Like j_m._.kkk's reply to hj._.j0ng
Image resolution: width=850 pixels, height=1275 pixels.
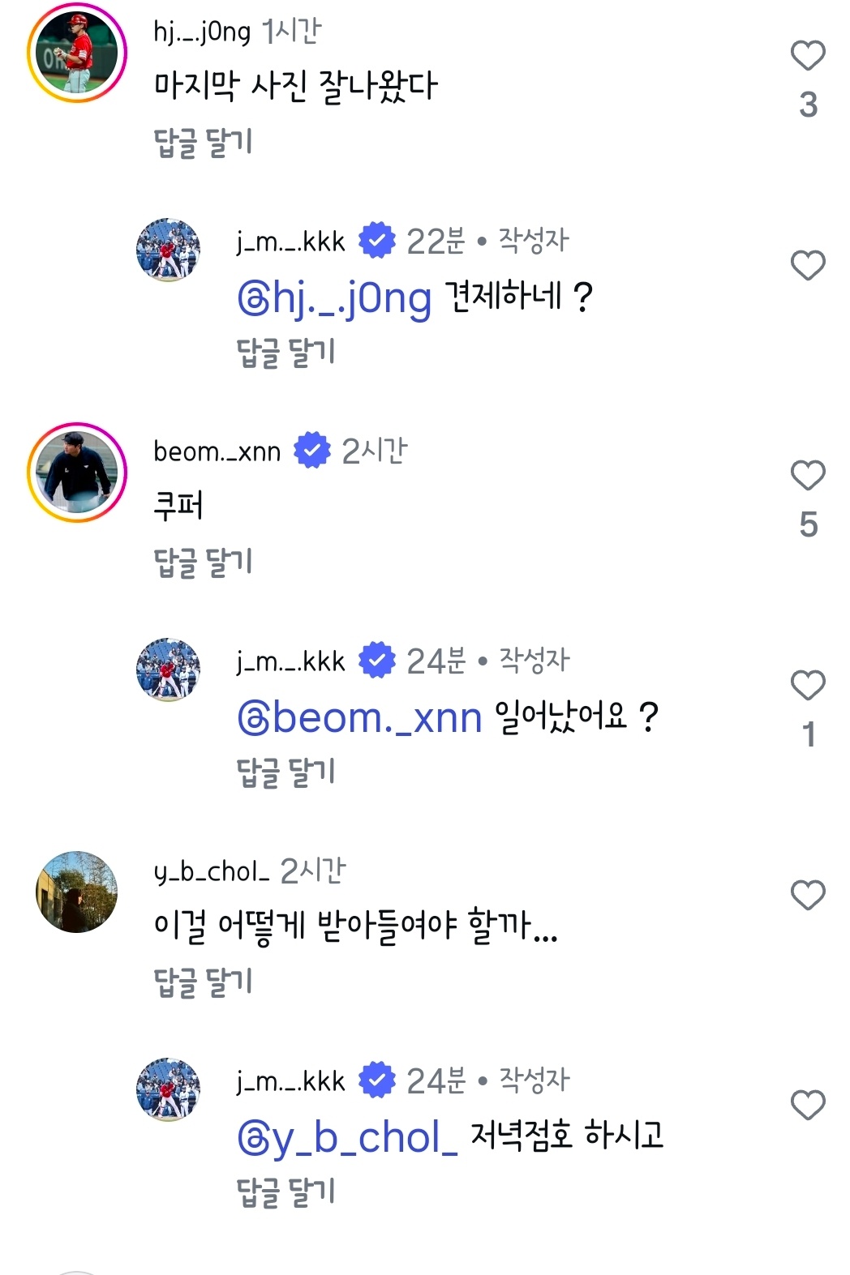[807, 265]
